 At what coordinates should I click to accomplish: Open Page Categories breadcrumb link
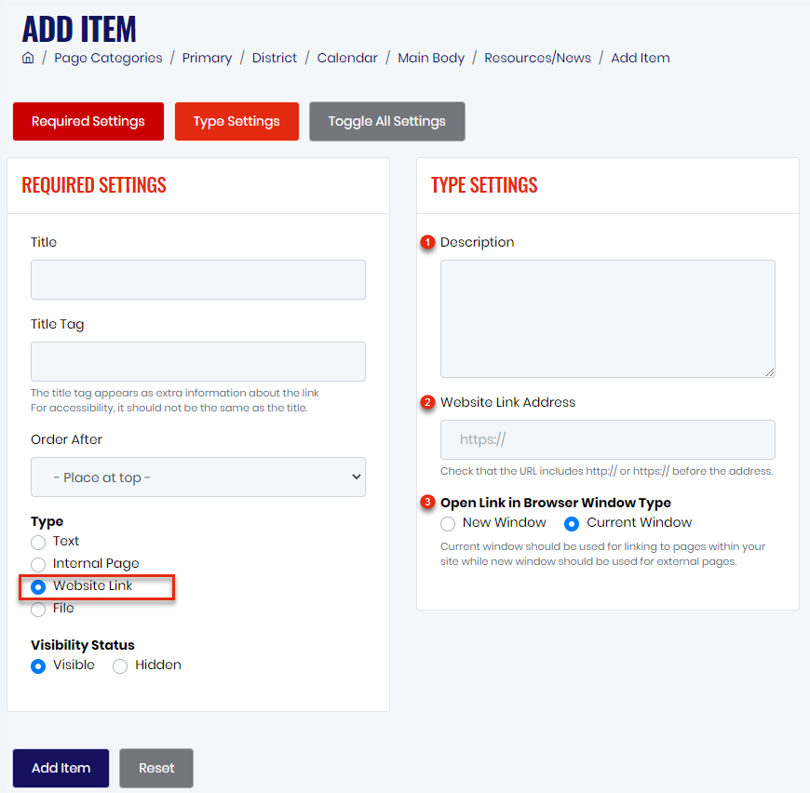108,58
